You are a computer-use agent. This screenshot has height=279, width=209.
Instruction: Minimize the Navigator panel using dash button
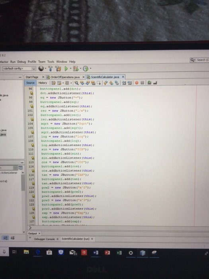(x=21, y=163)
